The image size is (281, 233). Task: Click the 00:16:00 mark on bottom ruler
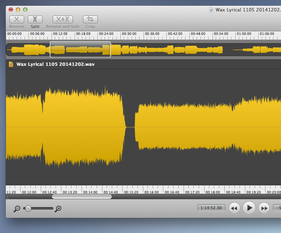151,192
